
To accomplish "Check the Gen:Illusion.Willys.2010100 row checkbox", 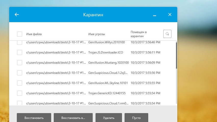I will click(20, 43).
